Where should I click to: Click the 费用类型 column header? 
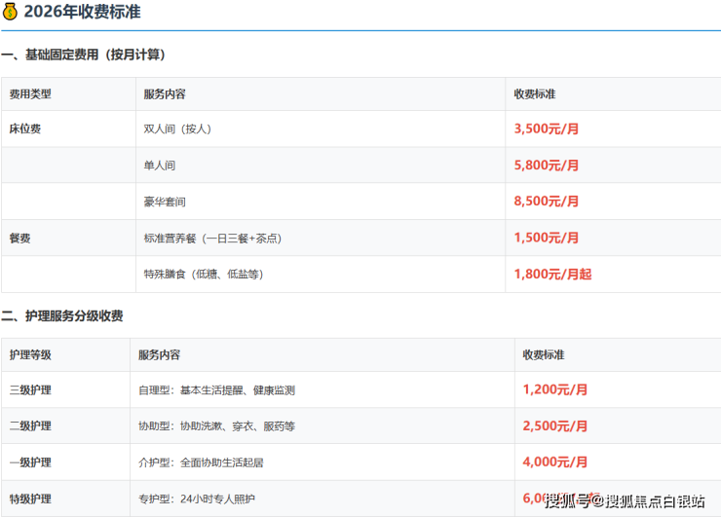click(29, 94)
